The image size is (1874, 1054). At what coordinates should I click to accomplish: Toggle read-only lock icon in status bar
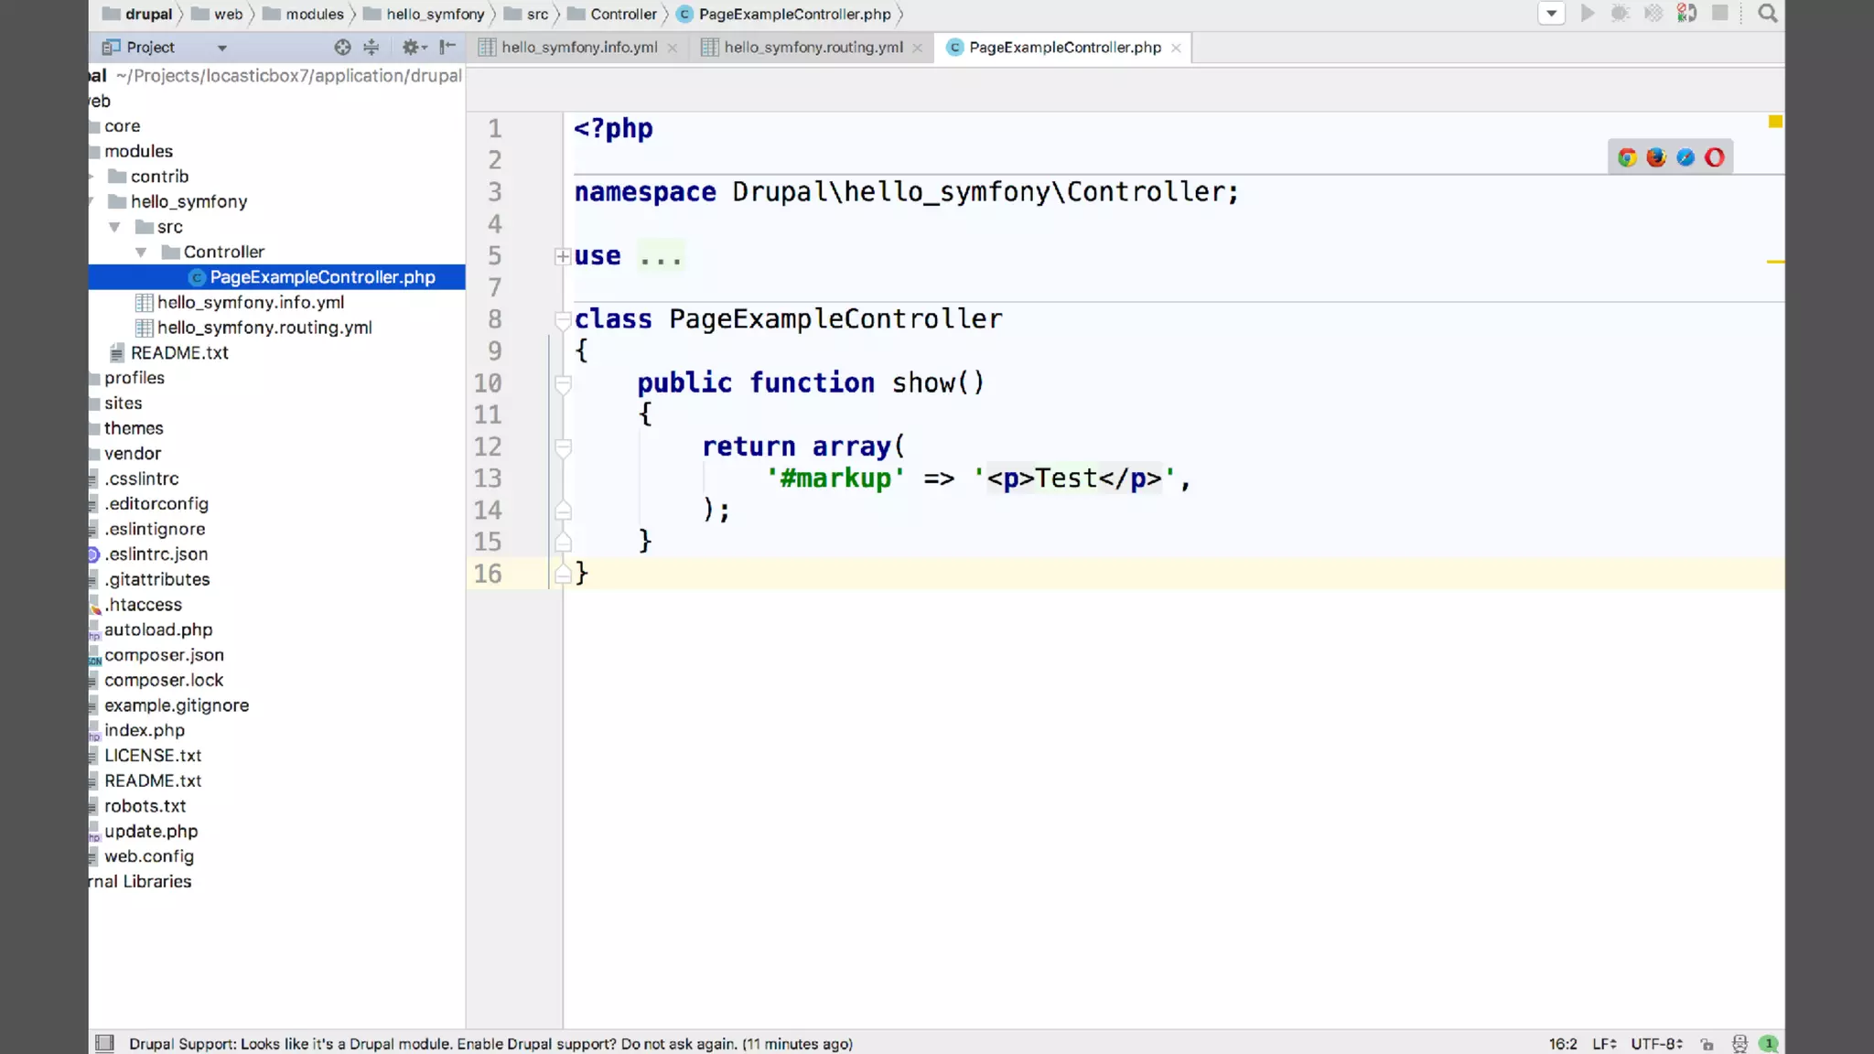pyautogui.click(x=1707, y=1044)
